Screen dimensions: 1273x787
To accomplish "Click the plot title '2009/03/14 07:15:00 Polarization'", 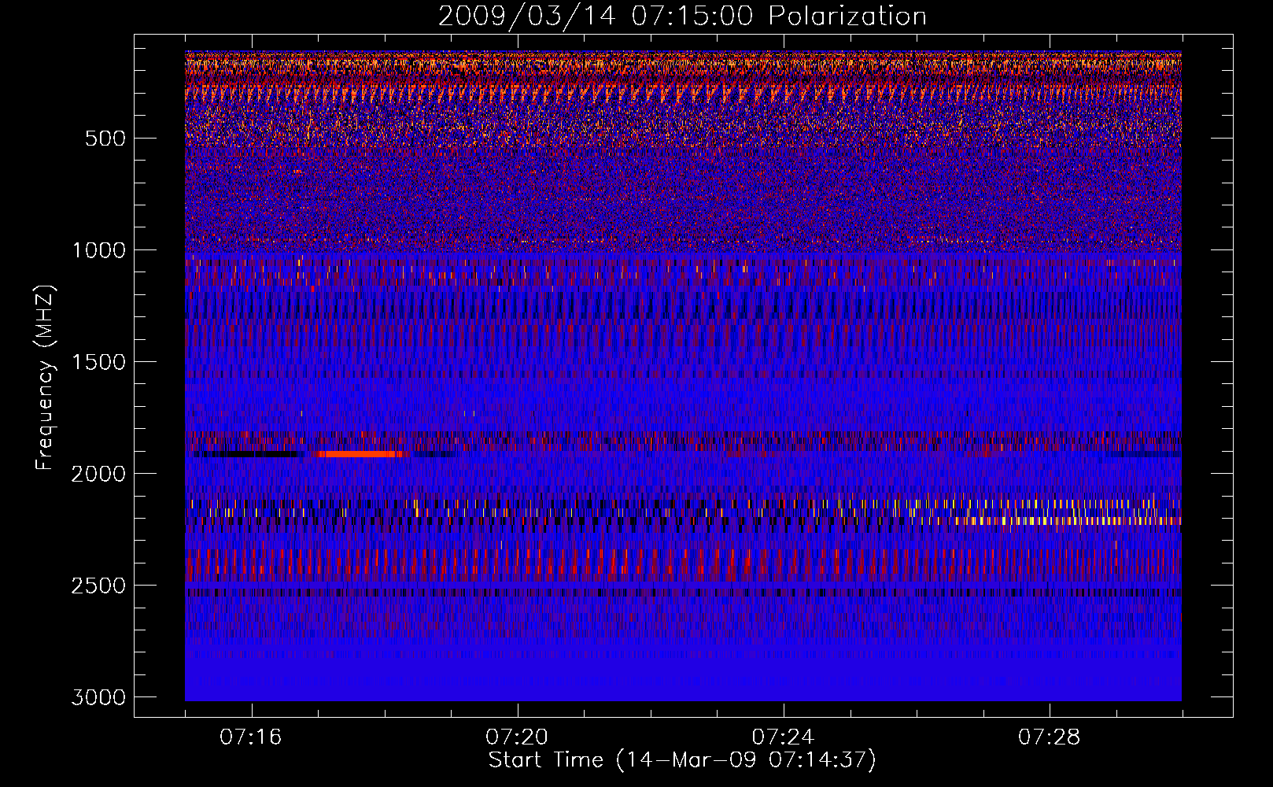I will [682, 17].
